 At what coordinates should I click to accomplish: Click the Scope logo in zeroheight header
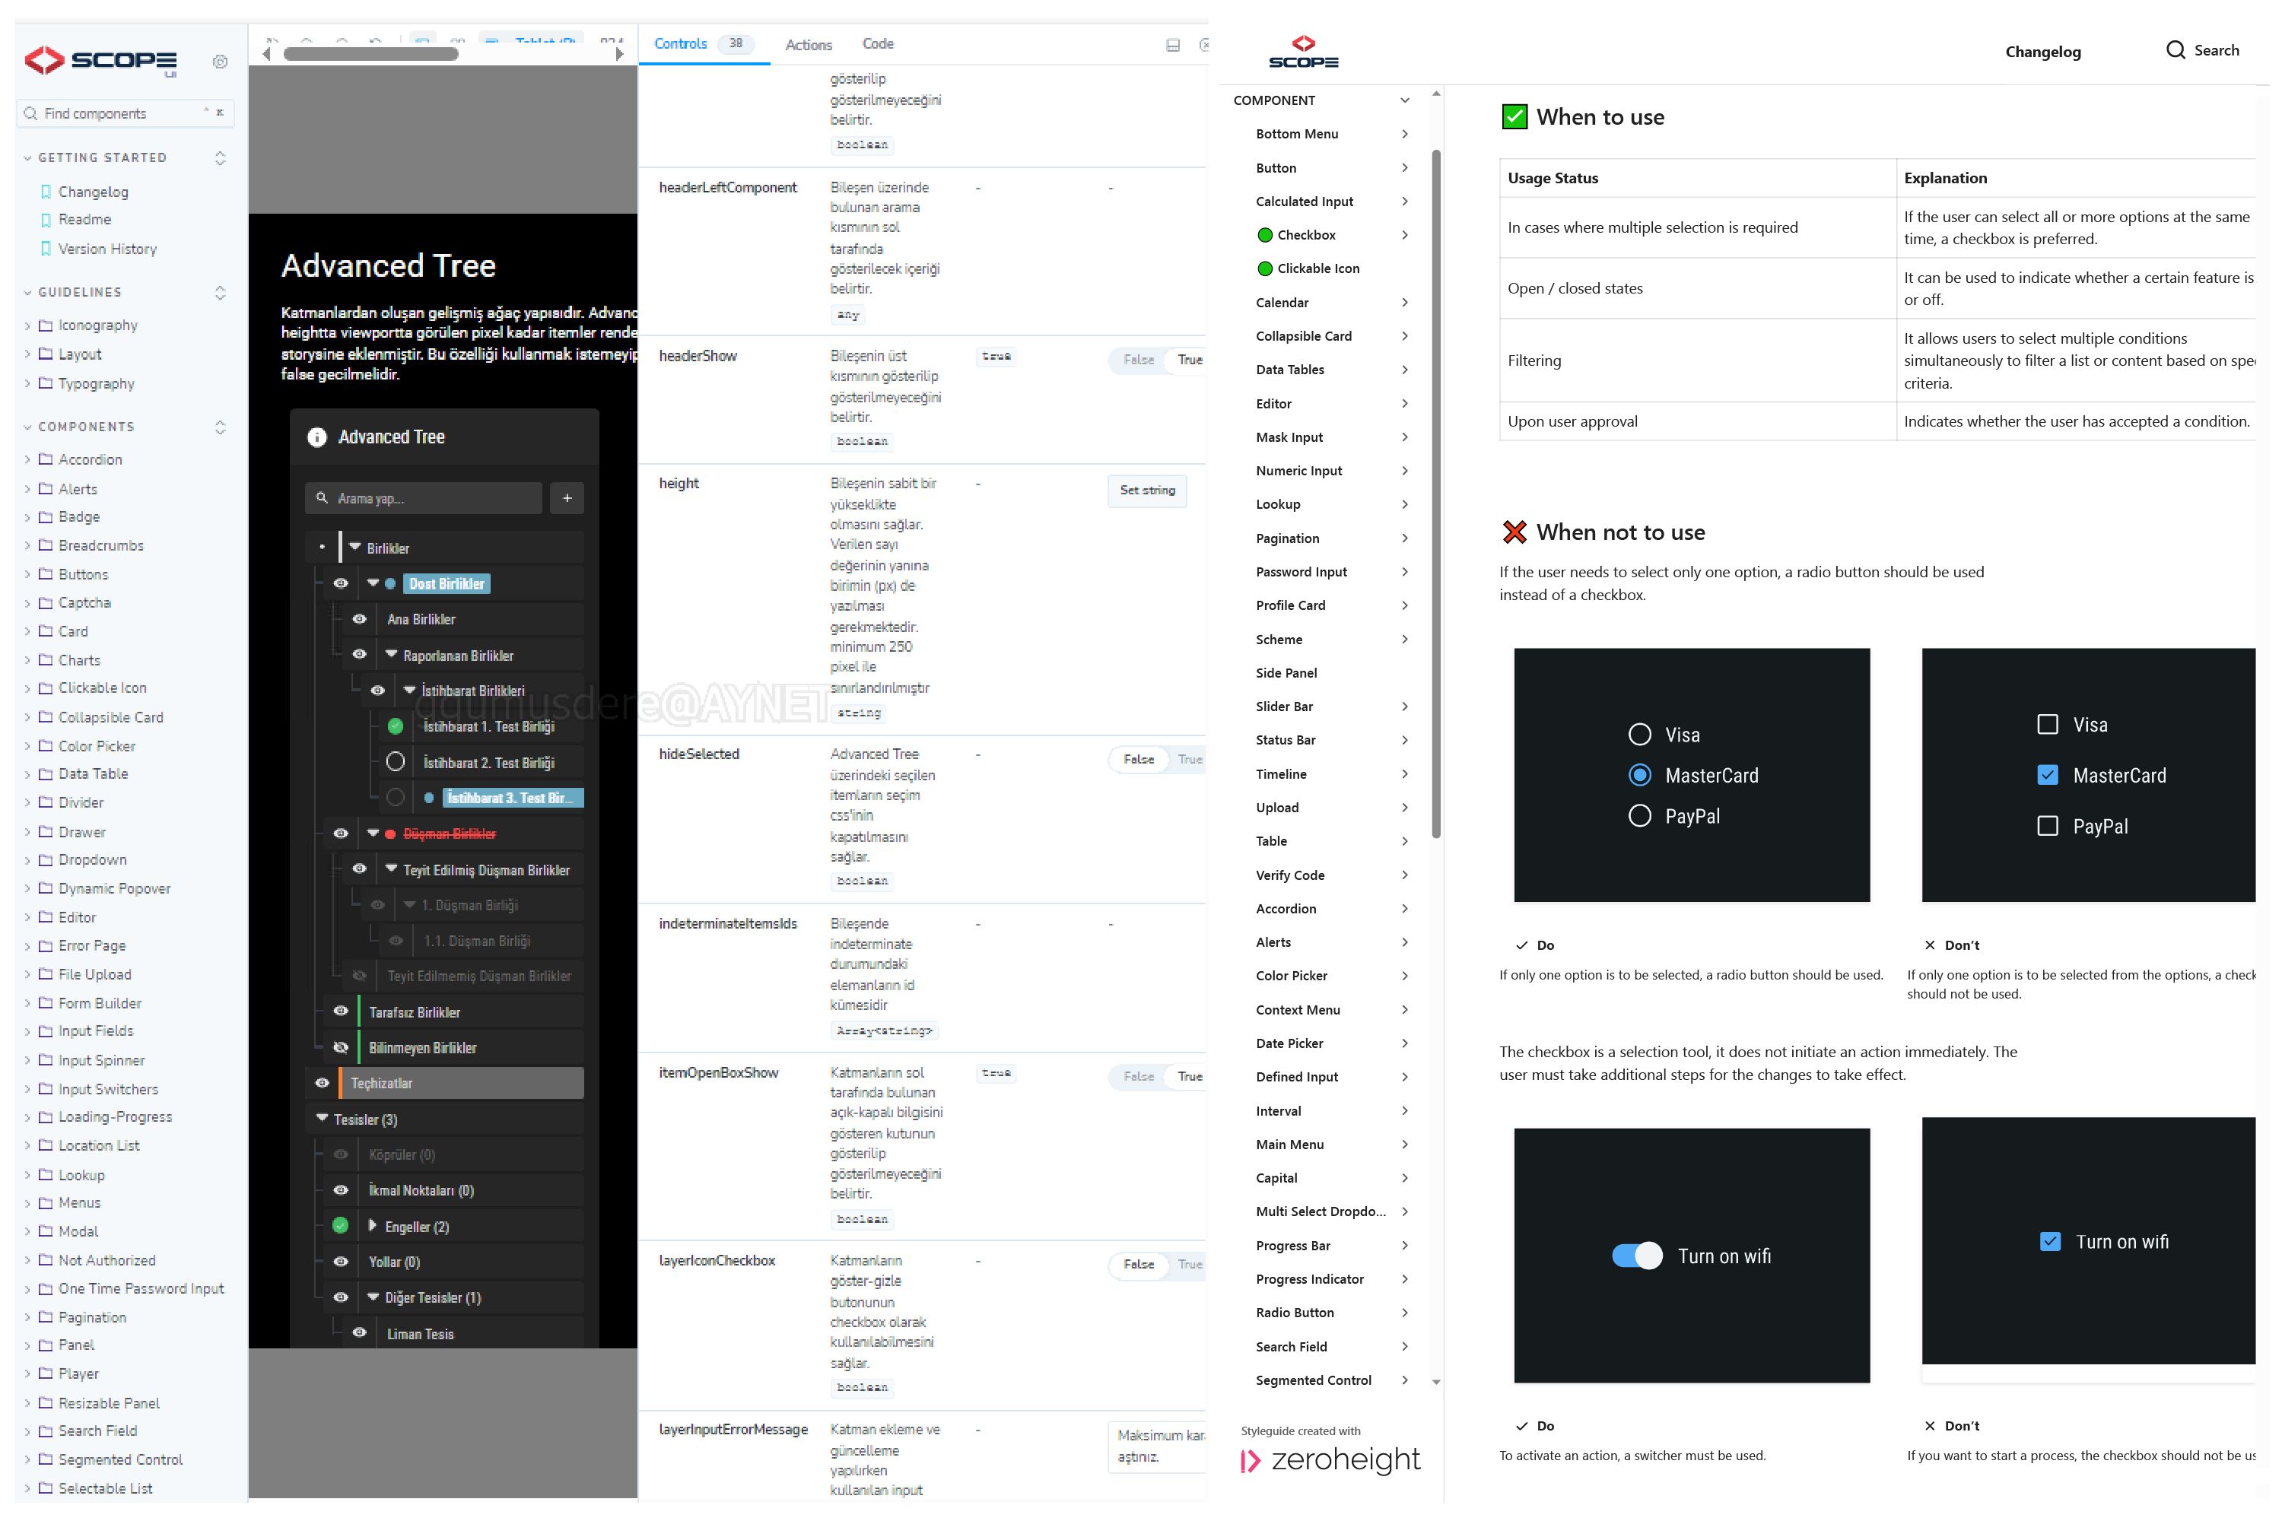[1303, 52]
